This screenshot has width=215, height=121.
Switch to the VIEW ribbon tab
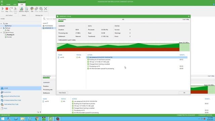(15, 4)
